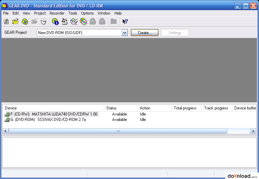Screen dimensions: 259x179
Task: Click inside the empty log output pane
Action: click(129, 152)
